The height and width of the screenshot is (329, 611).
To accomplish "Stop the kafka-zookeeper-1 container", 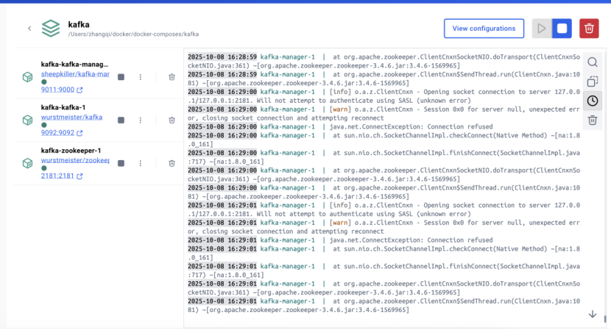I will coord(121,163).
